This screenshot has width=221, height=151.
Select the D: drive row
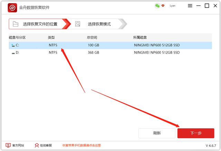(110, 53)
